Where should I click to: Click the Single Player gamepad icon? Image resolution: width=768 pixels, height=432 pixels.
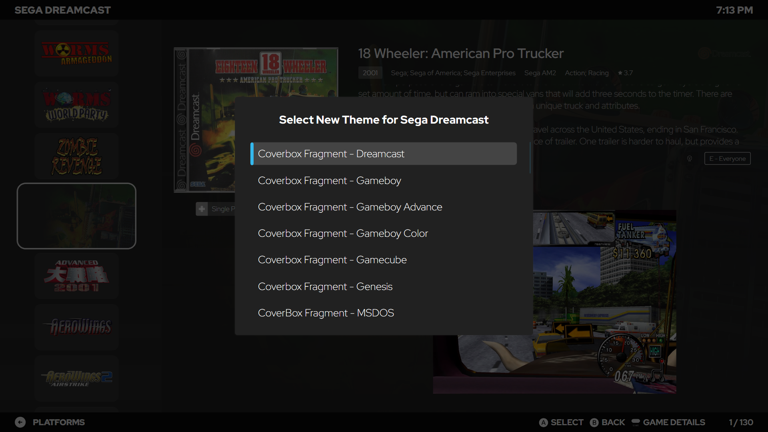click(x=202, y=209)
